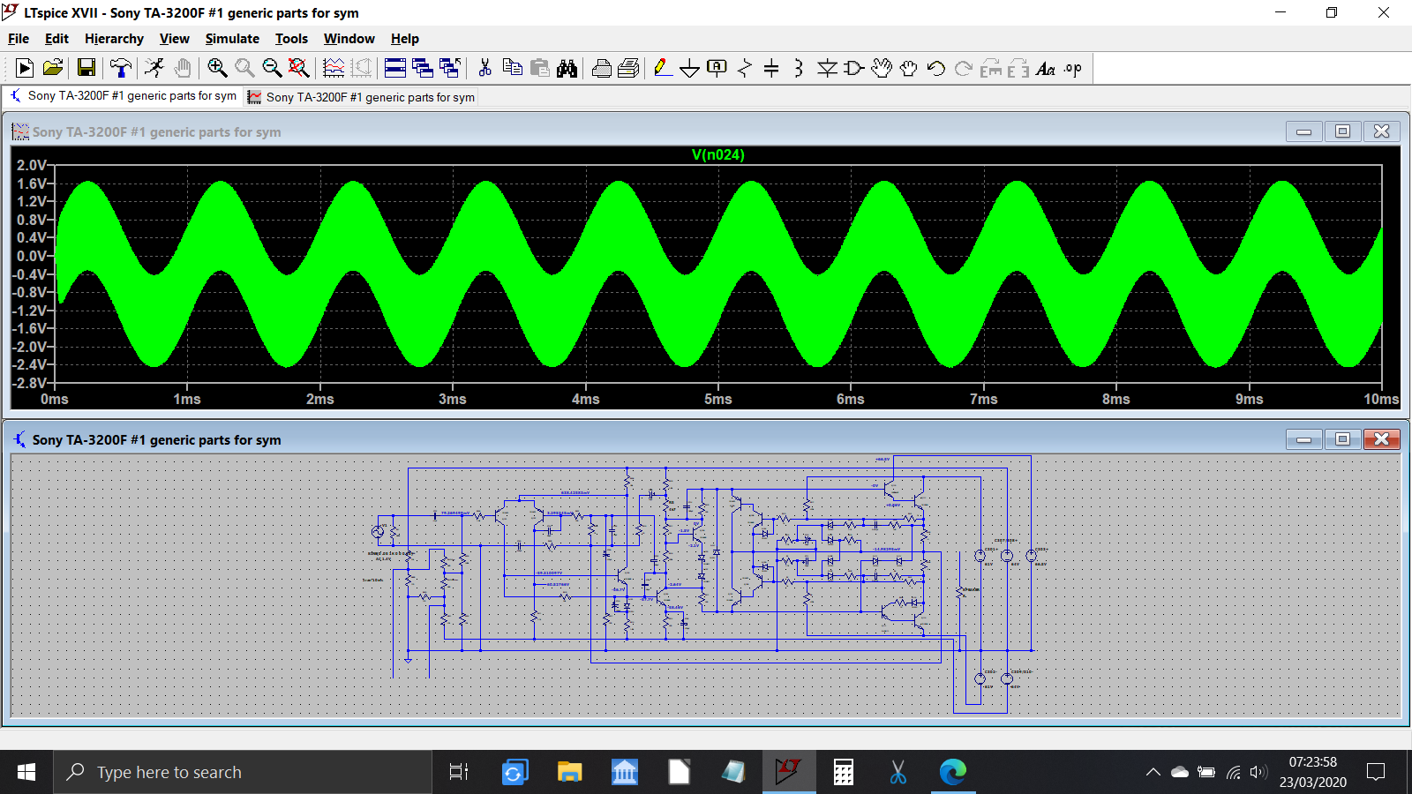
Task: Tile windows horizontally using the toolbar icon
Action: point(395,68)
